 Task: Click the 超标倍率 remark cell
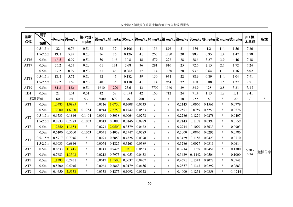click(x=264, y=152)
